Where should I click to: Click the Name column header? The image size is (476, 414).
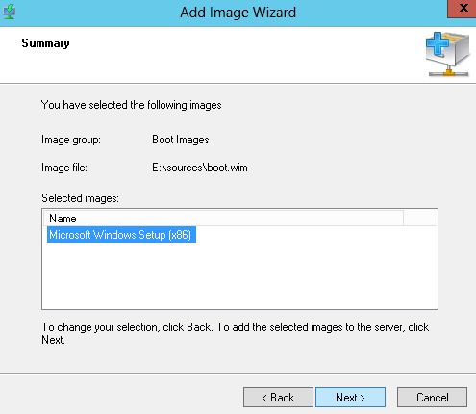(x=223, y=219)
